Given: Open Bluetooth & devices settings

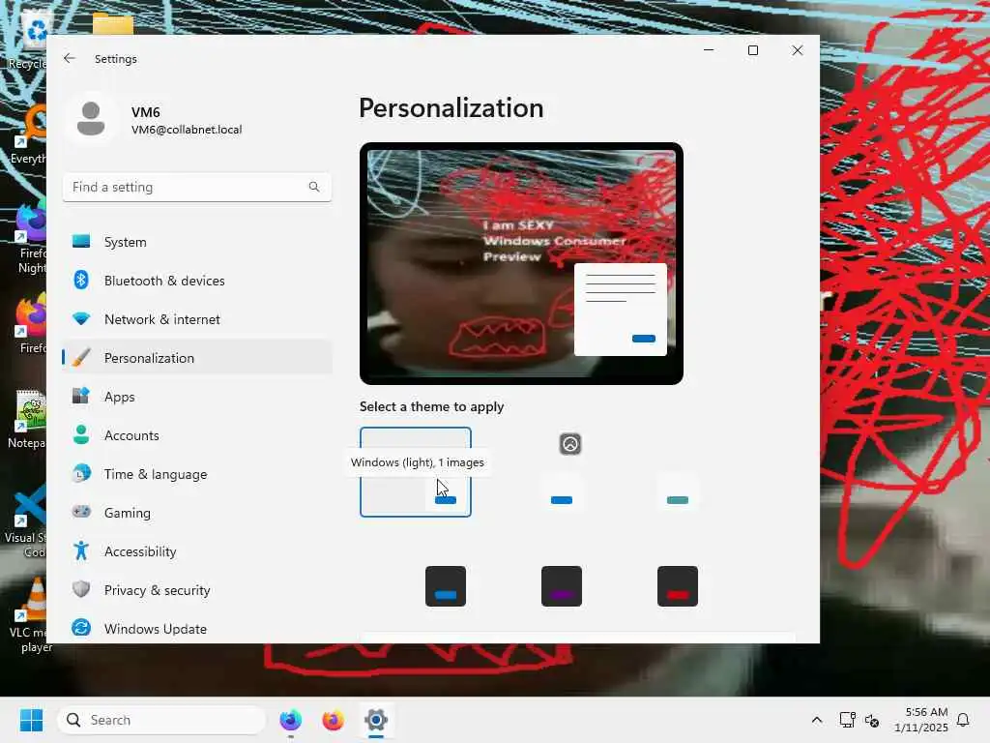Looking at the screenshot, I should tap(197, 281).
